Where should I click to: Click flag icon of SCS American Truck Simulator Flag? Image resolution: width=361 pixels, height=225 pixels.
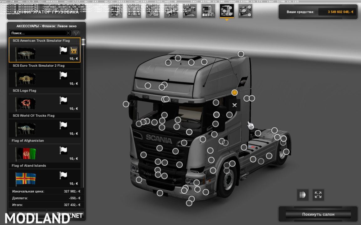pyautogui.click(x=63, y=50)
